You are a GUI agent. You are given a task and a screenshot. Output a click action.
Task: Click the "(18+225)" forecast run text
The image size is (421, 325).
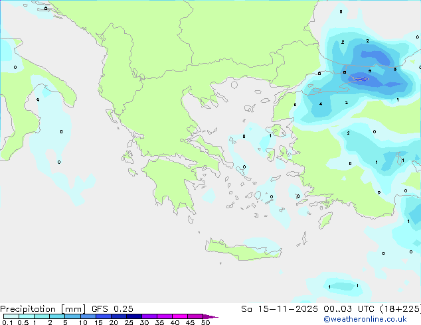click(x=400, y=309)
